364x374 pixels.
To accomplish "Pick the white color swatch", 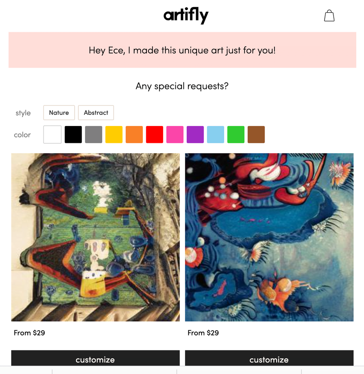I will [x=52, y=135].
